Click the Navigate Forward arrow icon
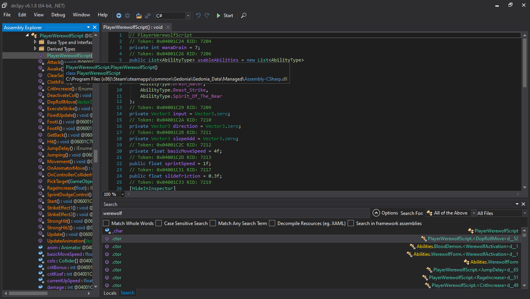The image size is (530, 299). point(127,16)
